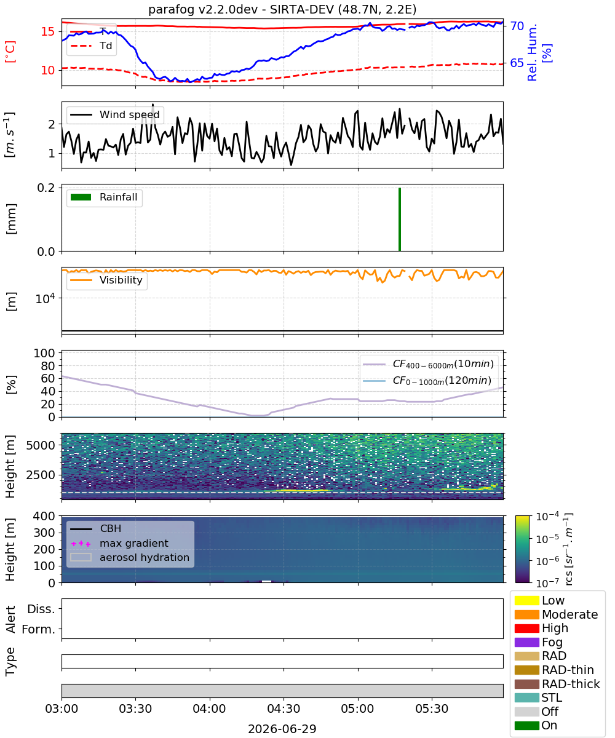
Task: Click the black CBH legend line
Action: point(81,530)
